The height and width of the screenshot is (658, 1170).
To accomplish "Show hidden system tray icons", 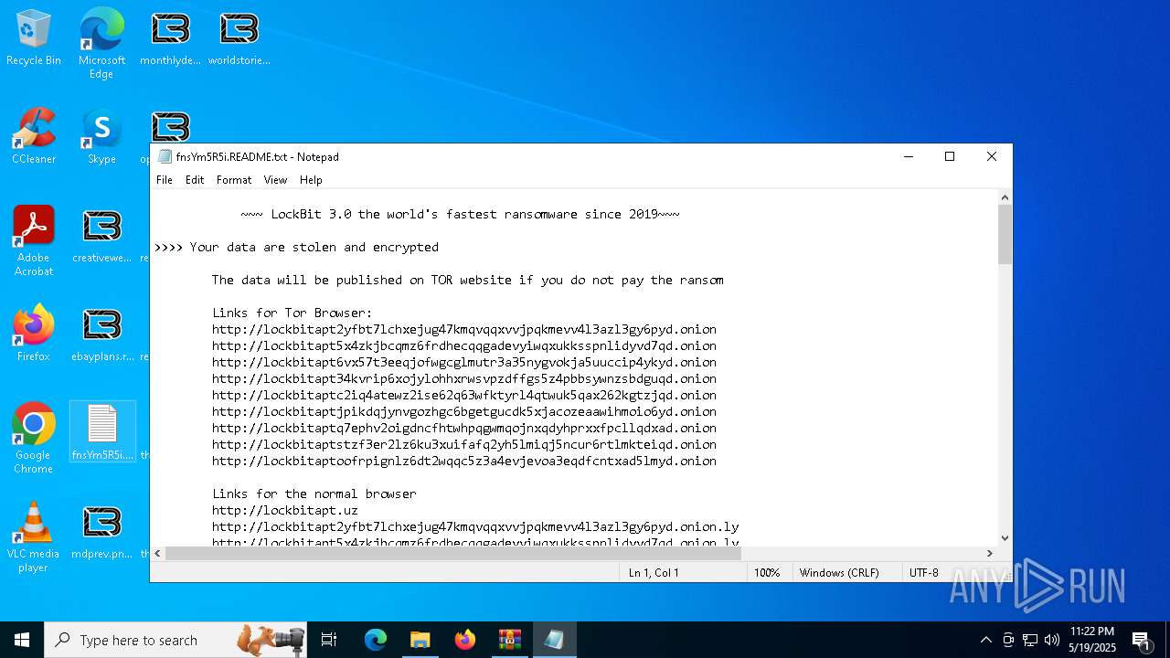I will 985,640.
